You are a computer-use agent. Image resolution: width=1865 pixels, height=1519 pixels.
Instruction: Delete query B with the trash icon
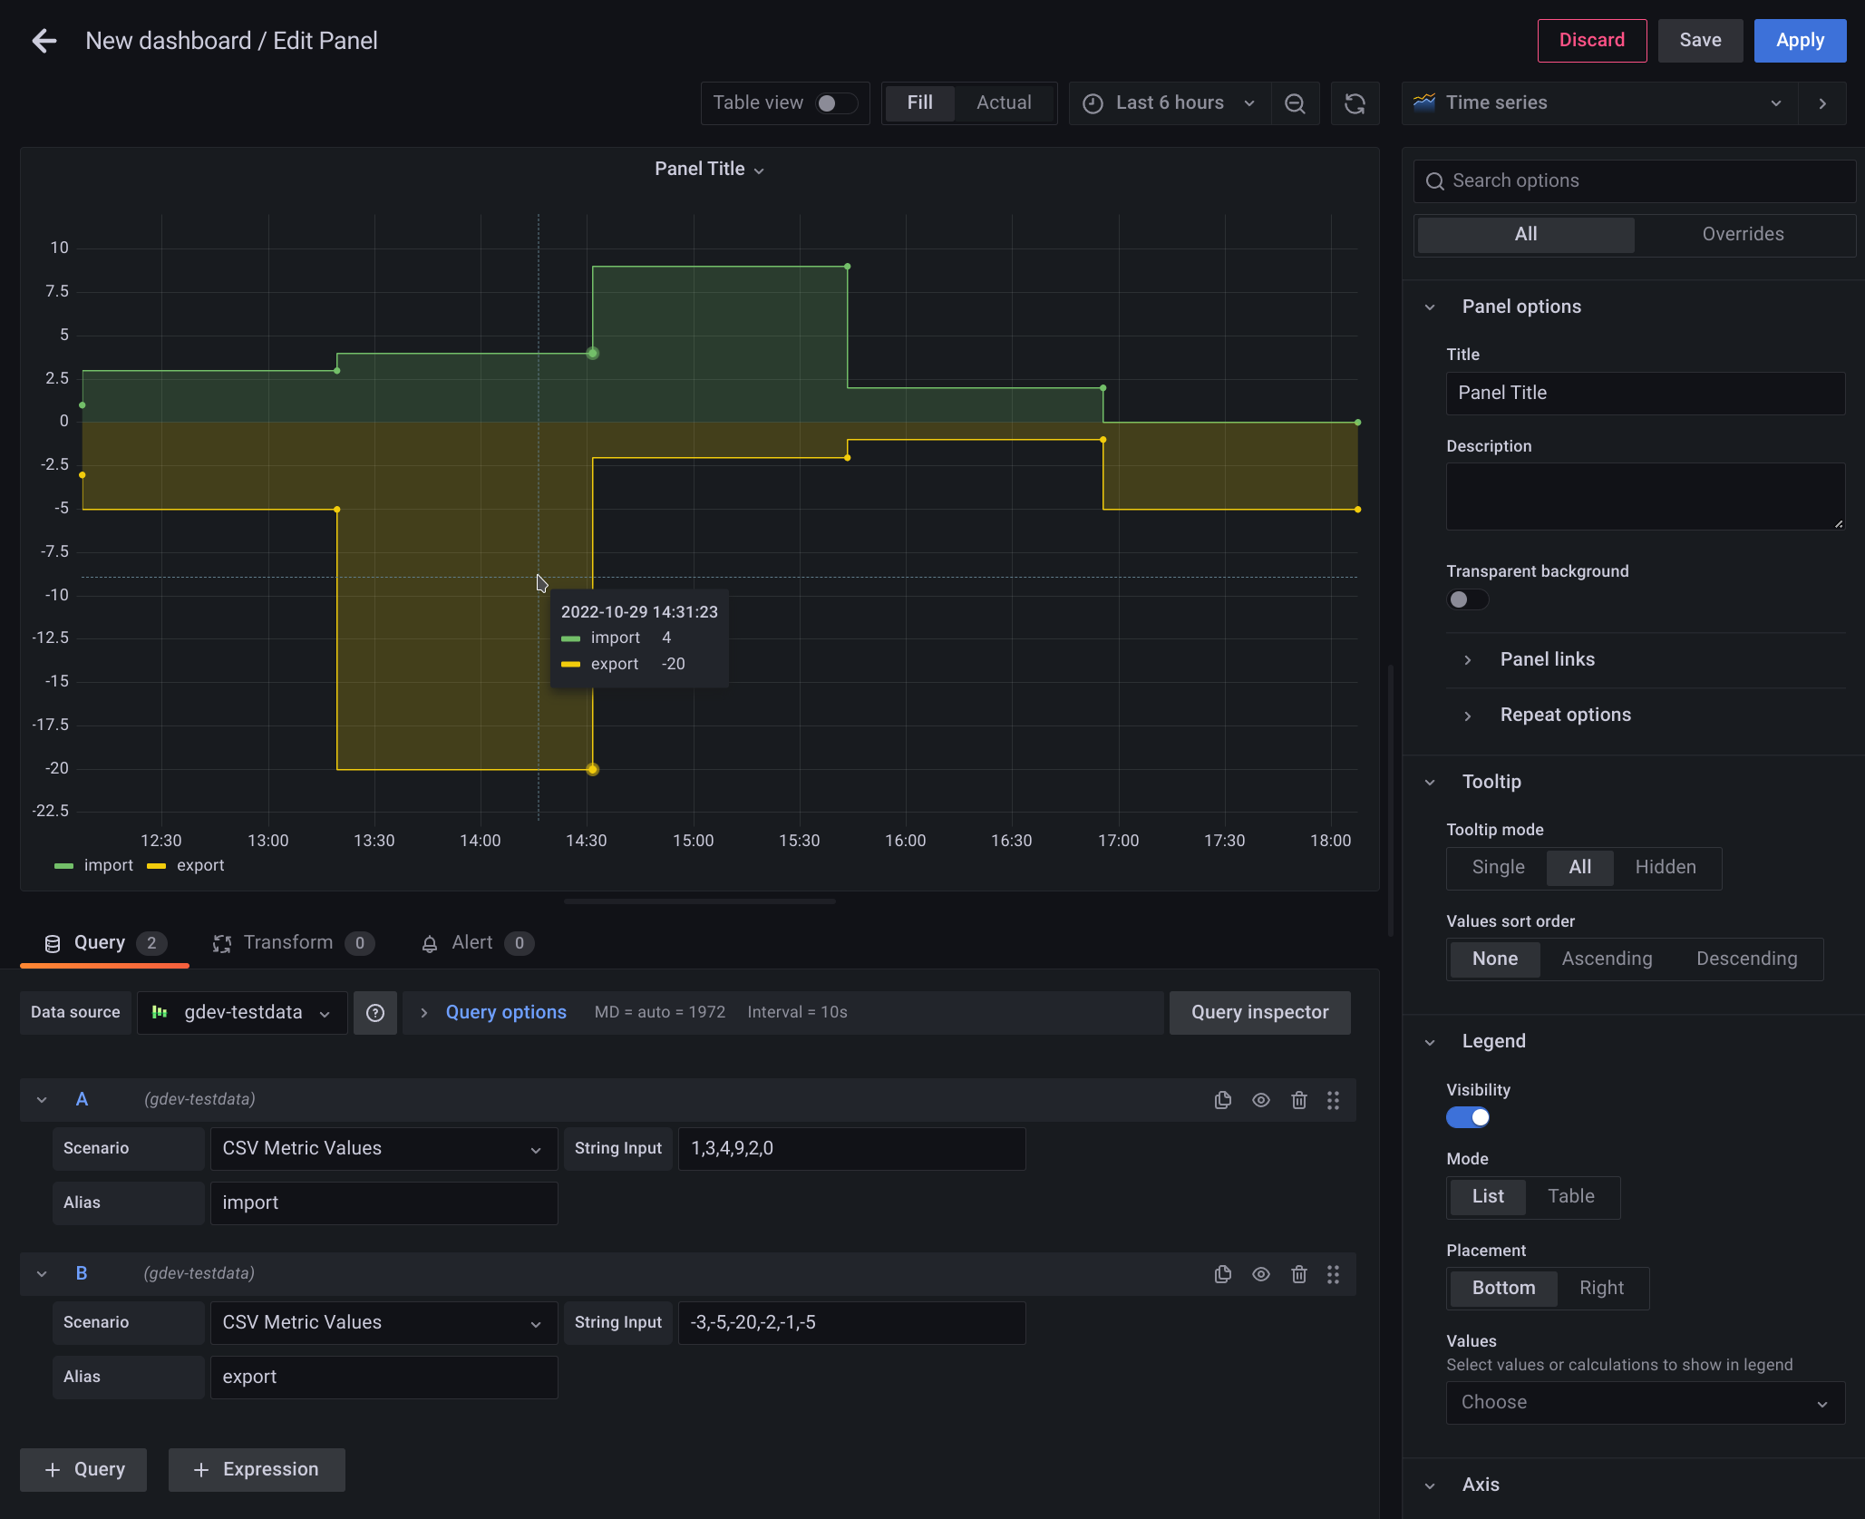[x=1299, y=1273]
